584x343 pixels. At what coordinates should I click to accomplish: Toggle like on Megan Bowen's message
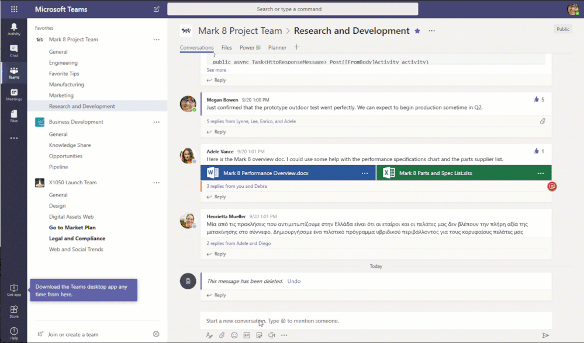click(536, 99)
